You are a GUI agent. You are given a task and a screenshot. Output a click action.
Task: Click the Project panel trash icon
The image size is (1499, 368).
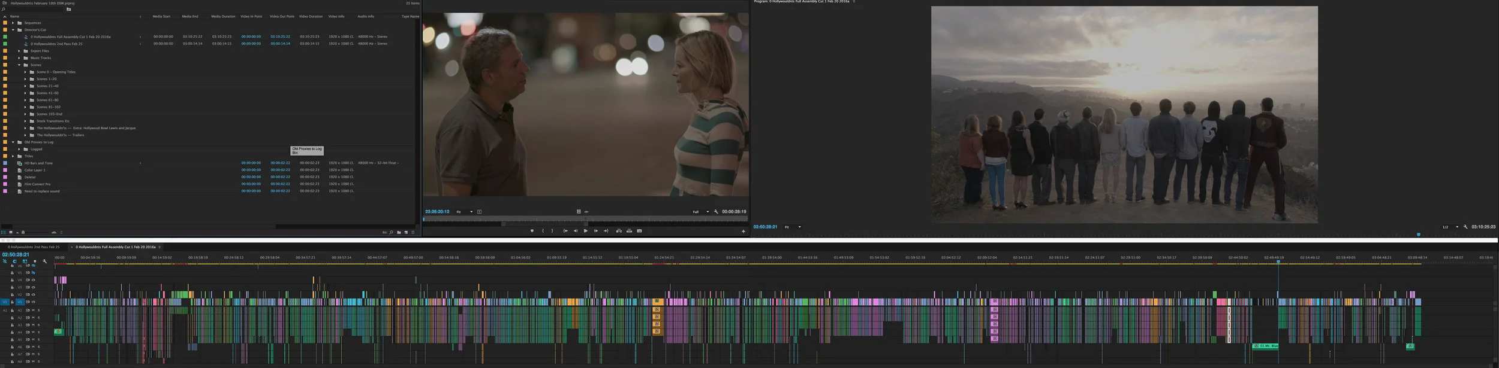point(413,232)
